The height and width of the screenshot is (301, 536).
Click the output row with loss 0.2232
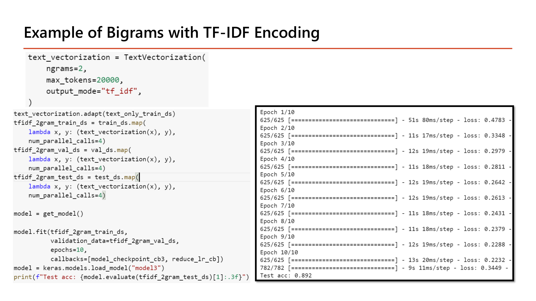[385, 260]
